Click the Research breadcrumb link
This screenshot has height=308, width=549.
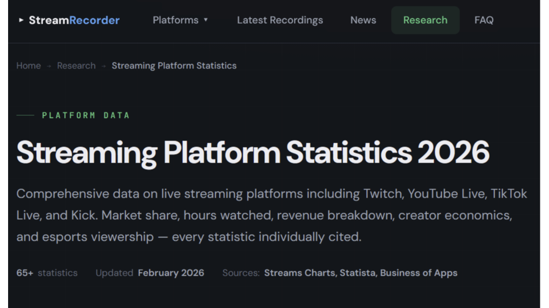click(77, 66)
